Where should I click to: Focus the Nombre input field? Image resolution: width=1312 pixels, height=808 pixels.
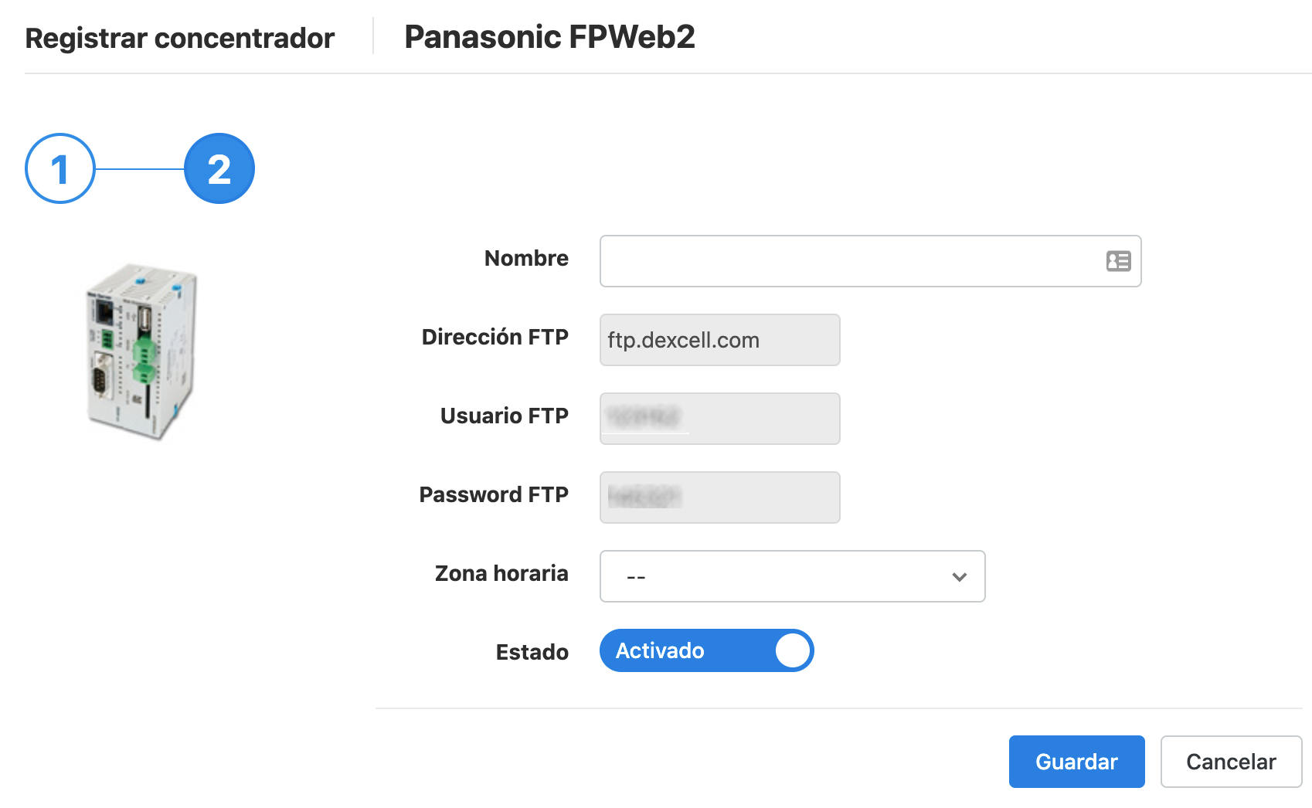870,261
